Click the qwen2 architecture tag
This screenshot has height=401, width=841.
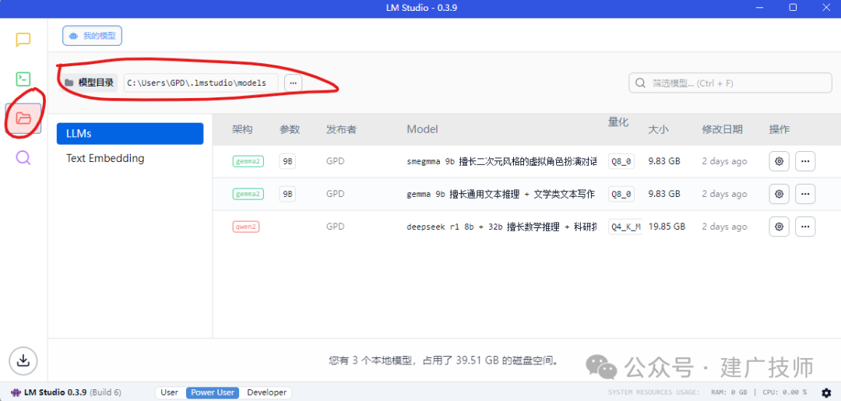click(246, 227)
